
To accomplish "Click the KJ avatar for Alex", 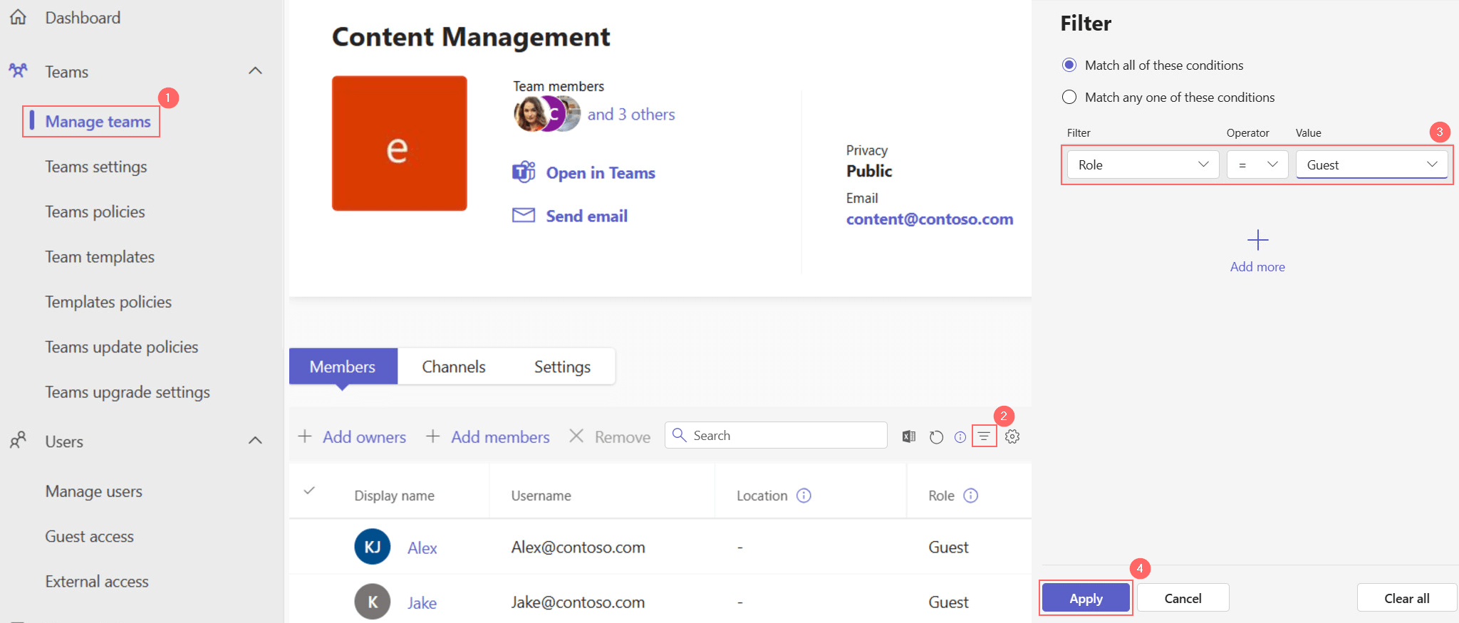I will 373,547.
